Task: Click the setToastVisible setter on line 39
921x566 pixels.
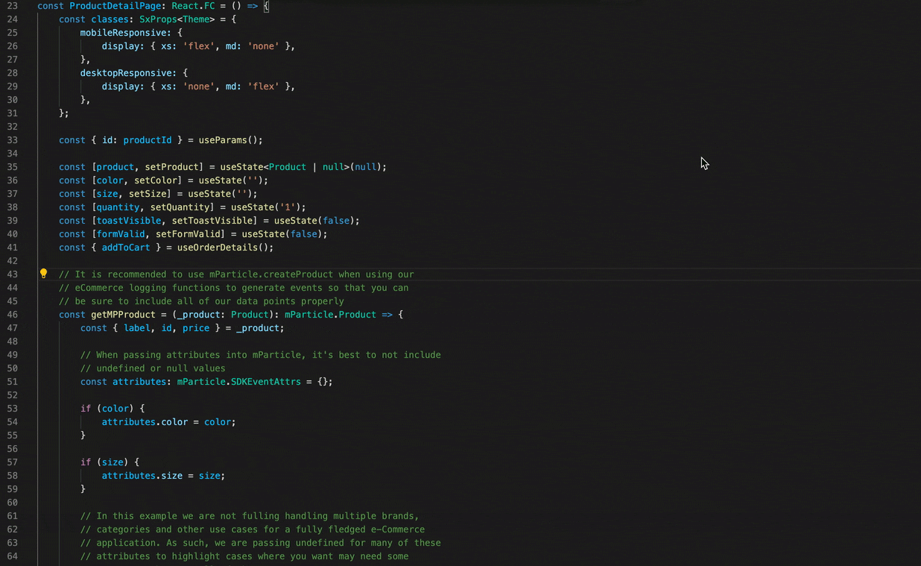Action: click(212, 221)
